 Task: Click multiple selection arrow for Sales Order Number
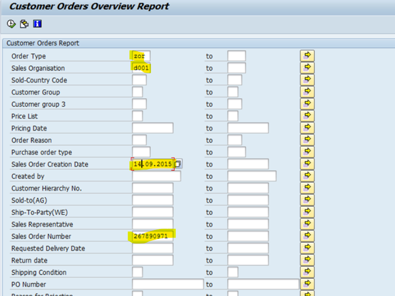point(307,236)
